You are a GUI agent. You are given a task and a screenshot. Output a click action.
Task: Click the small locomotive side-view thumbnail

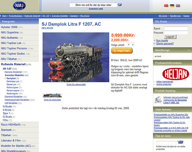[52, 95]
